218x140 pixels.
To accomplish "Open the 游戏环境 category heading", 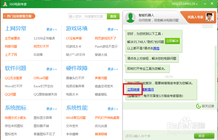I will (77, 29).
